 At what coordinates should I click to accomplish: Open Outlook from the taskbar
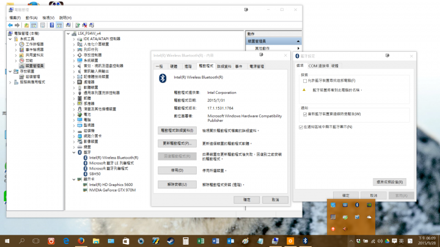point(230,241)
